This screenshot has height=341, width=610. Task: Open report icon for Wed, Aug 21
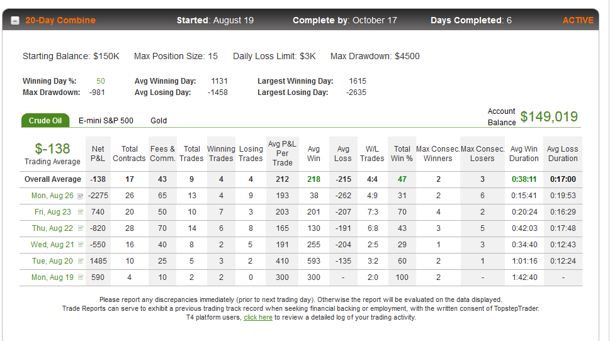81,245
